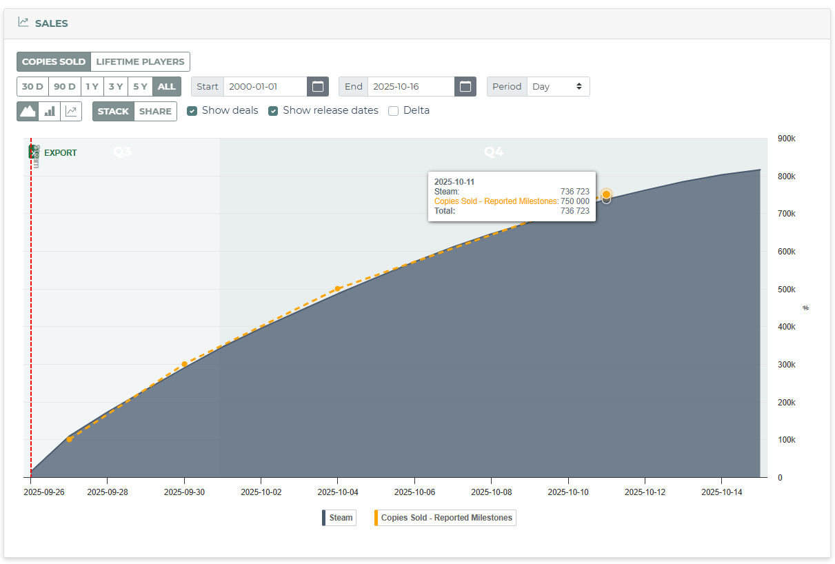835x564 pixels.
Task: Choose the 1 Y time range
Action: pos(92,87)
